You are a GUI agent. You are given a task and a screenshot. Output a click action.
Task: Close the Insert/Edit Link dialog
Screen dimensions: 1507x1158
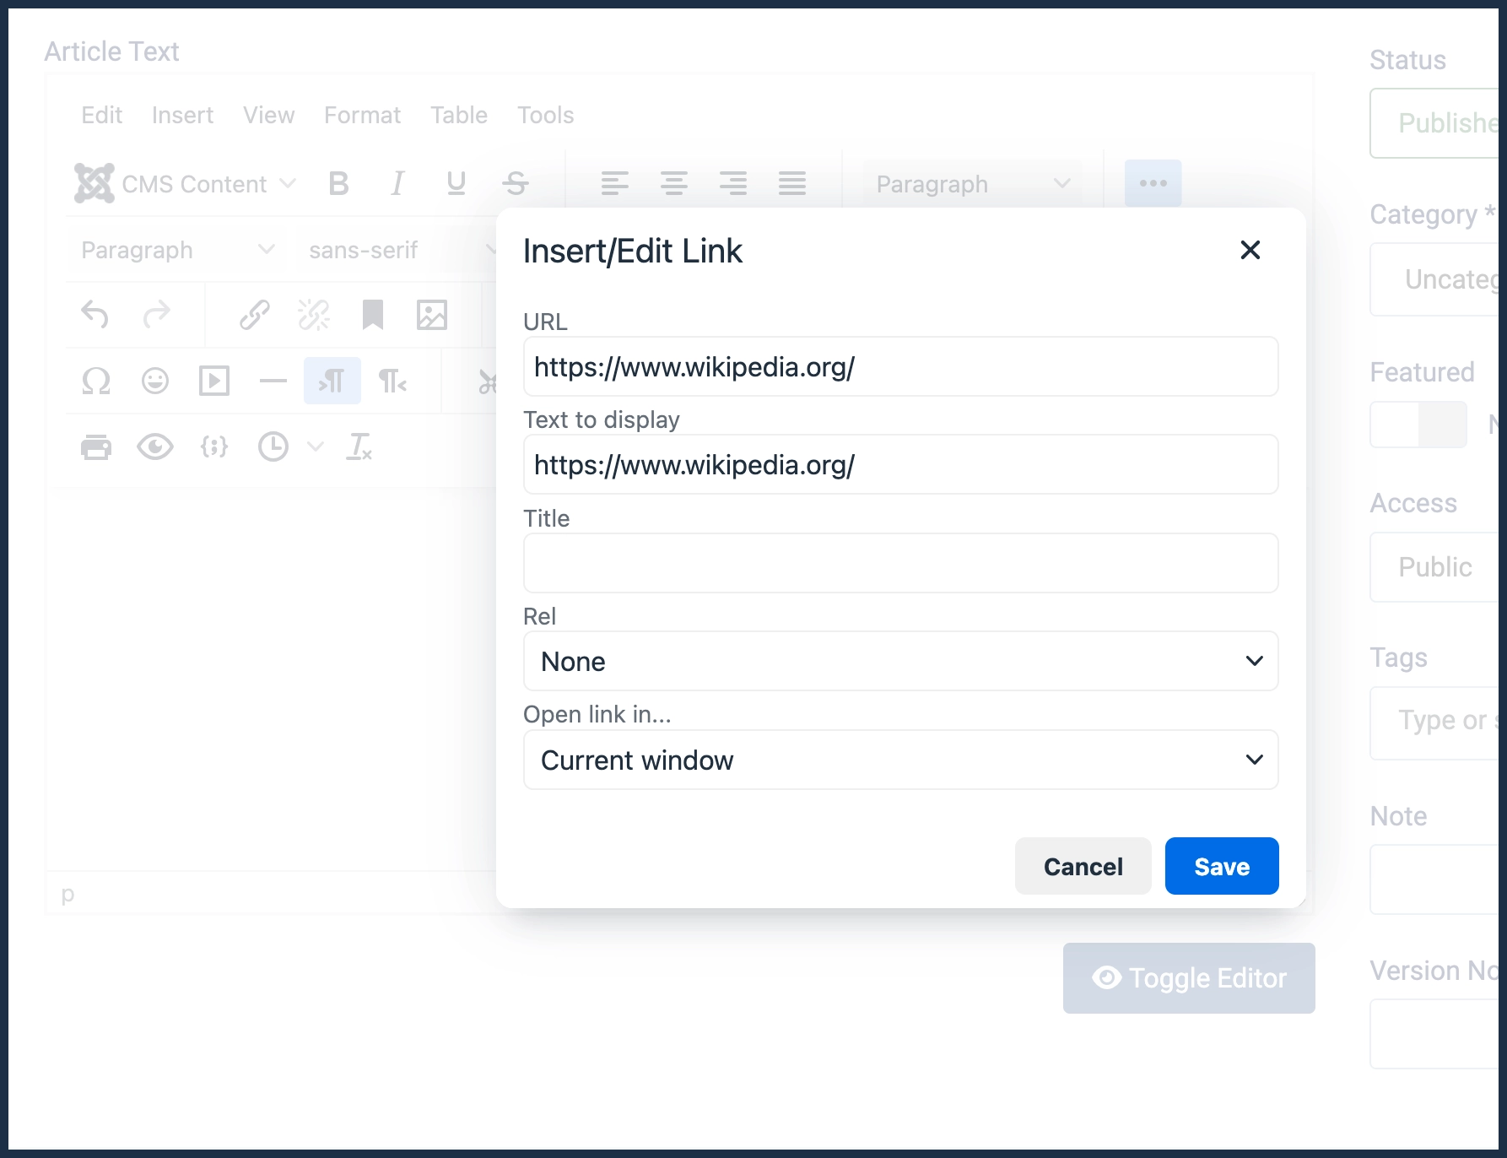(x=1250, y=250)
